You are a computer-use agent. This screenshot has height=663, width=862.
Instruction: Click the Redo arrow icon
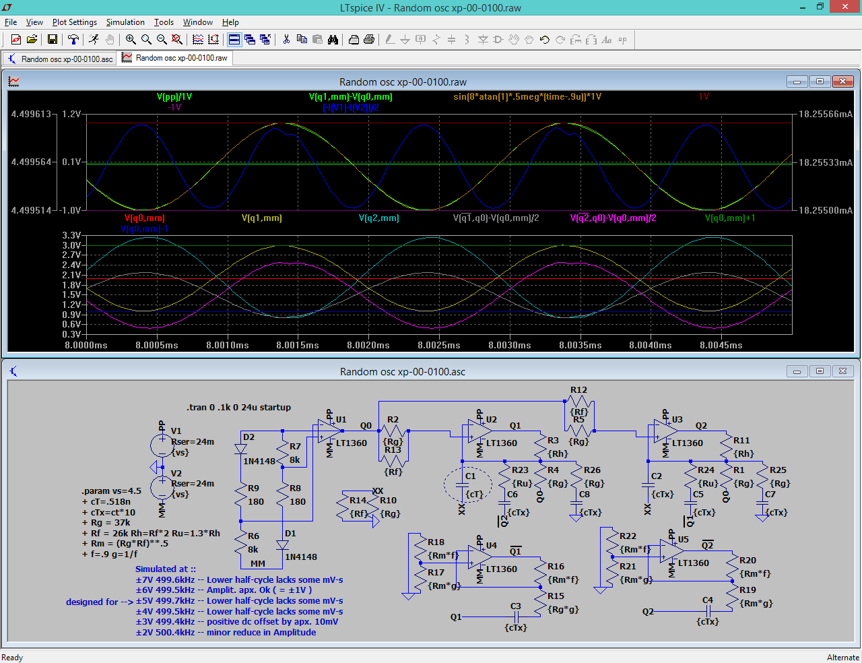[560, 40]
